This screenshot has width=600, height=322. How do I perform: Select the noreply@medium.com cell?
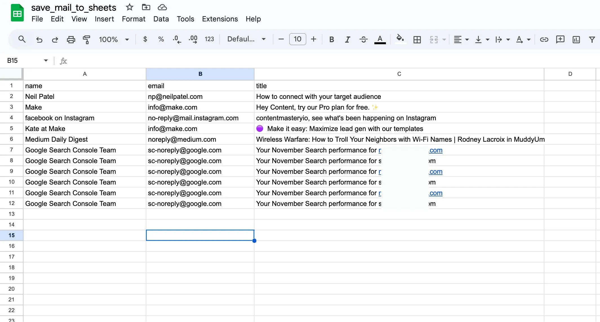tap(200, 139)
